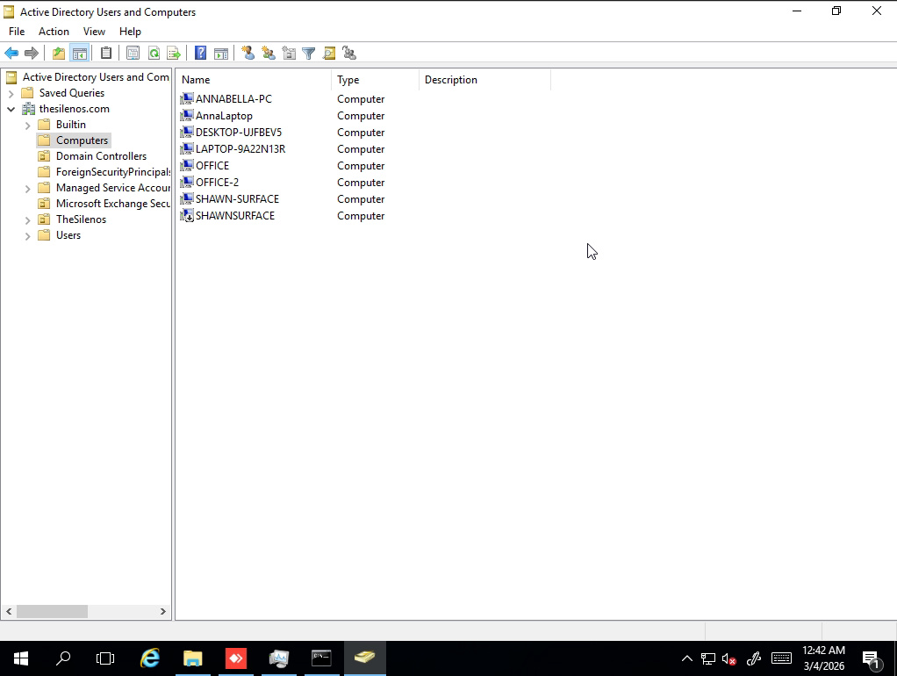Select the disabled SHAWNSURFACE computer entry

pos(235,216)
